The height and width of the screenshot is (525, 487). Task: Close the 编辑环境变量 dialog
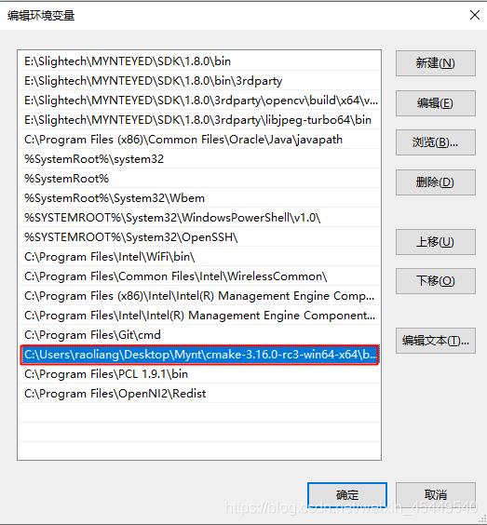coord(475,15)
